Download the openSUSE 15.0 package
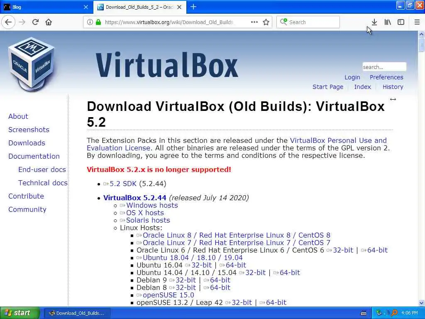 169,295
